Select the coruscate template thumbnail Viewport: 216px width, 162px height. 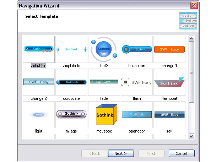click(x=71, y=82)
